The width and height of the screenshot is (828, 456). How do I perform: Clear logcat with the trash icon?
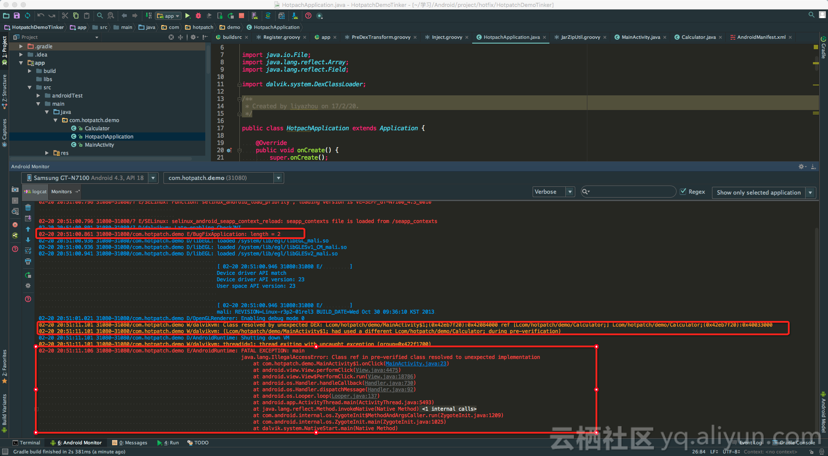28,208
